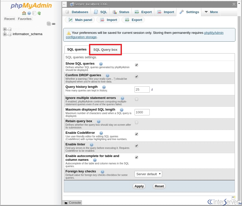The image size is (242, 206).
Task: Click the page-note icon at bottom right
Action: click(x=233, y=198)
